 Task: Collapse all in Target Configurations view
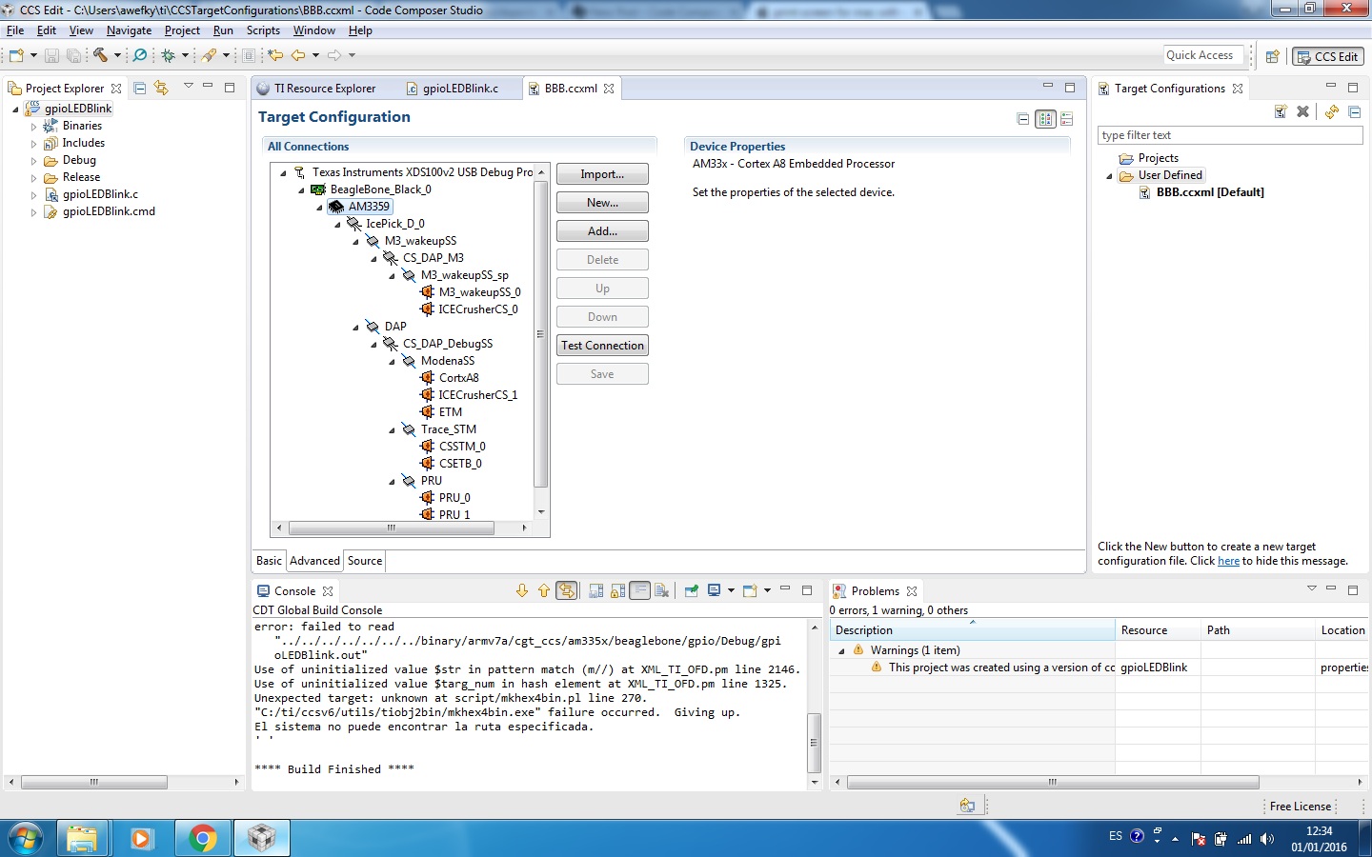[x=1354, y=111]
